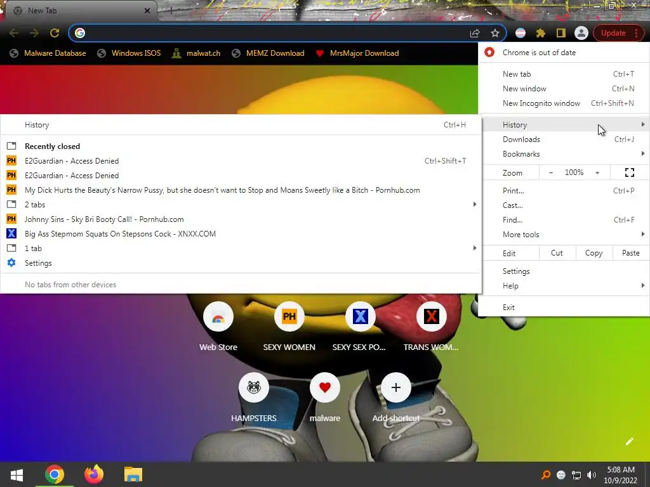Expand the Help submenu

[564, 286]
